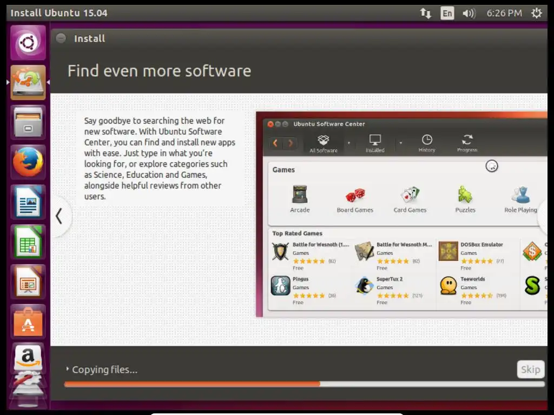This screenshot has height=415, width=554.
Task: Open LibreOffice Impress presentation launcher
Action: [x=28, y=282]
